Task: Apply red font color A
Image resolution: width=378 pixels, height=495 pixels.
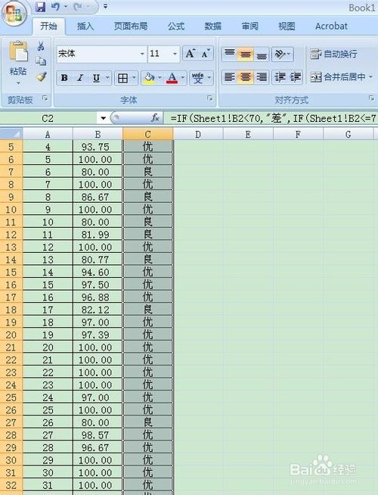Action: click(x=172, y=78)
